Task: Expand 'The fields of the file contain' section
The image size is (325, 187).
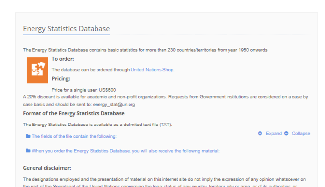Action: [x=74, y=136]
